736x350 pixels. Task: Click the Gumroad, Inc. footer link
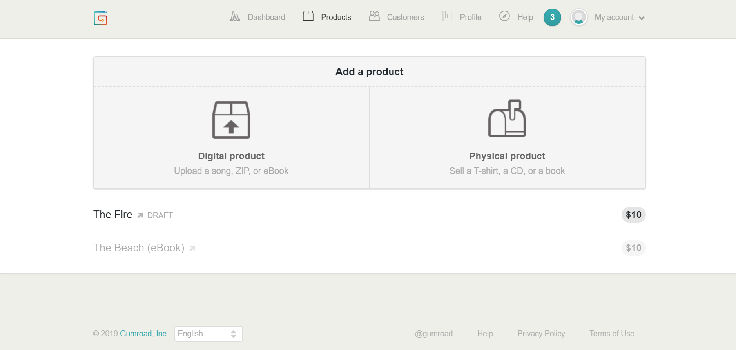(x=144, y=334)
